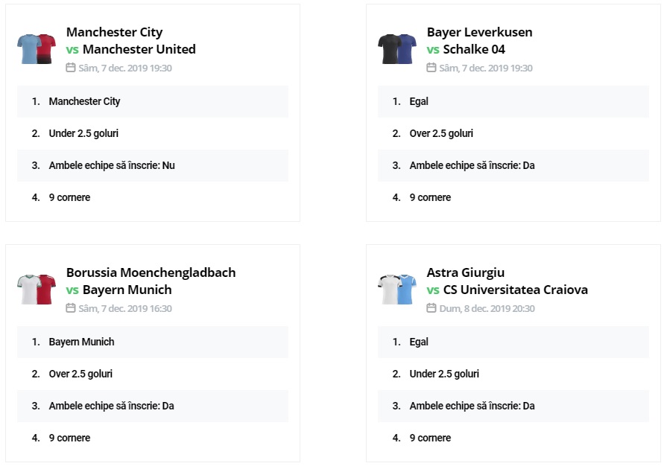667x469 pixels.
Task: Select 'Over 2.5 goluri' in Leverkusen card
Action: (441, 133)
